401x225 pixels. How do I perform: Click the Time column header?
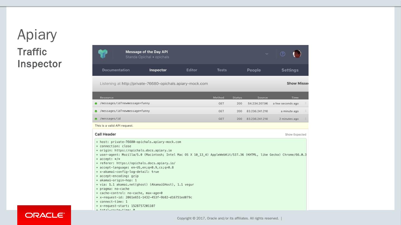pos(295,97)
